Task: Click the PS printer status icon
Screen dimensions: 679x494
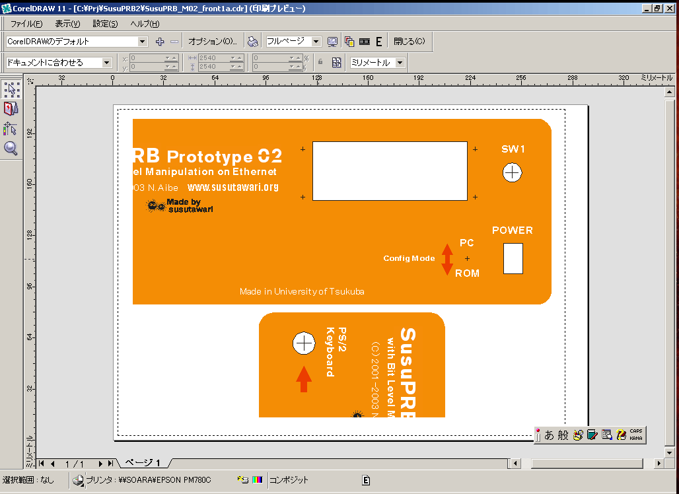Action: (x=243, y=479)
